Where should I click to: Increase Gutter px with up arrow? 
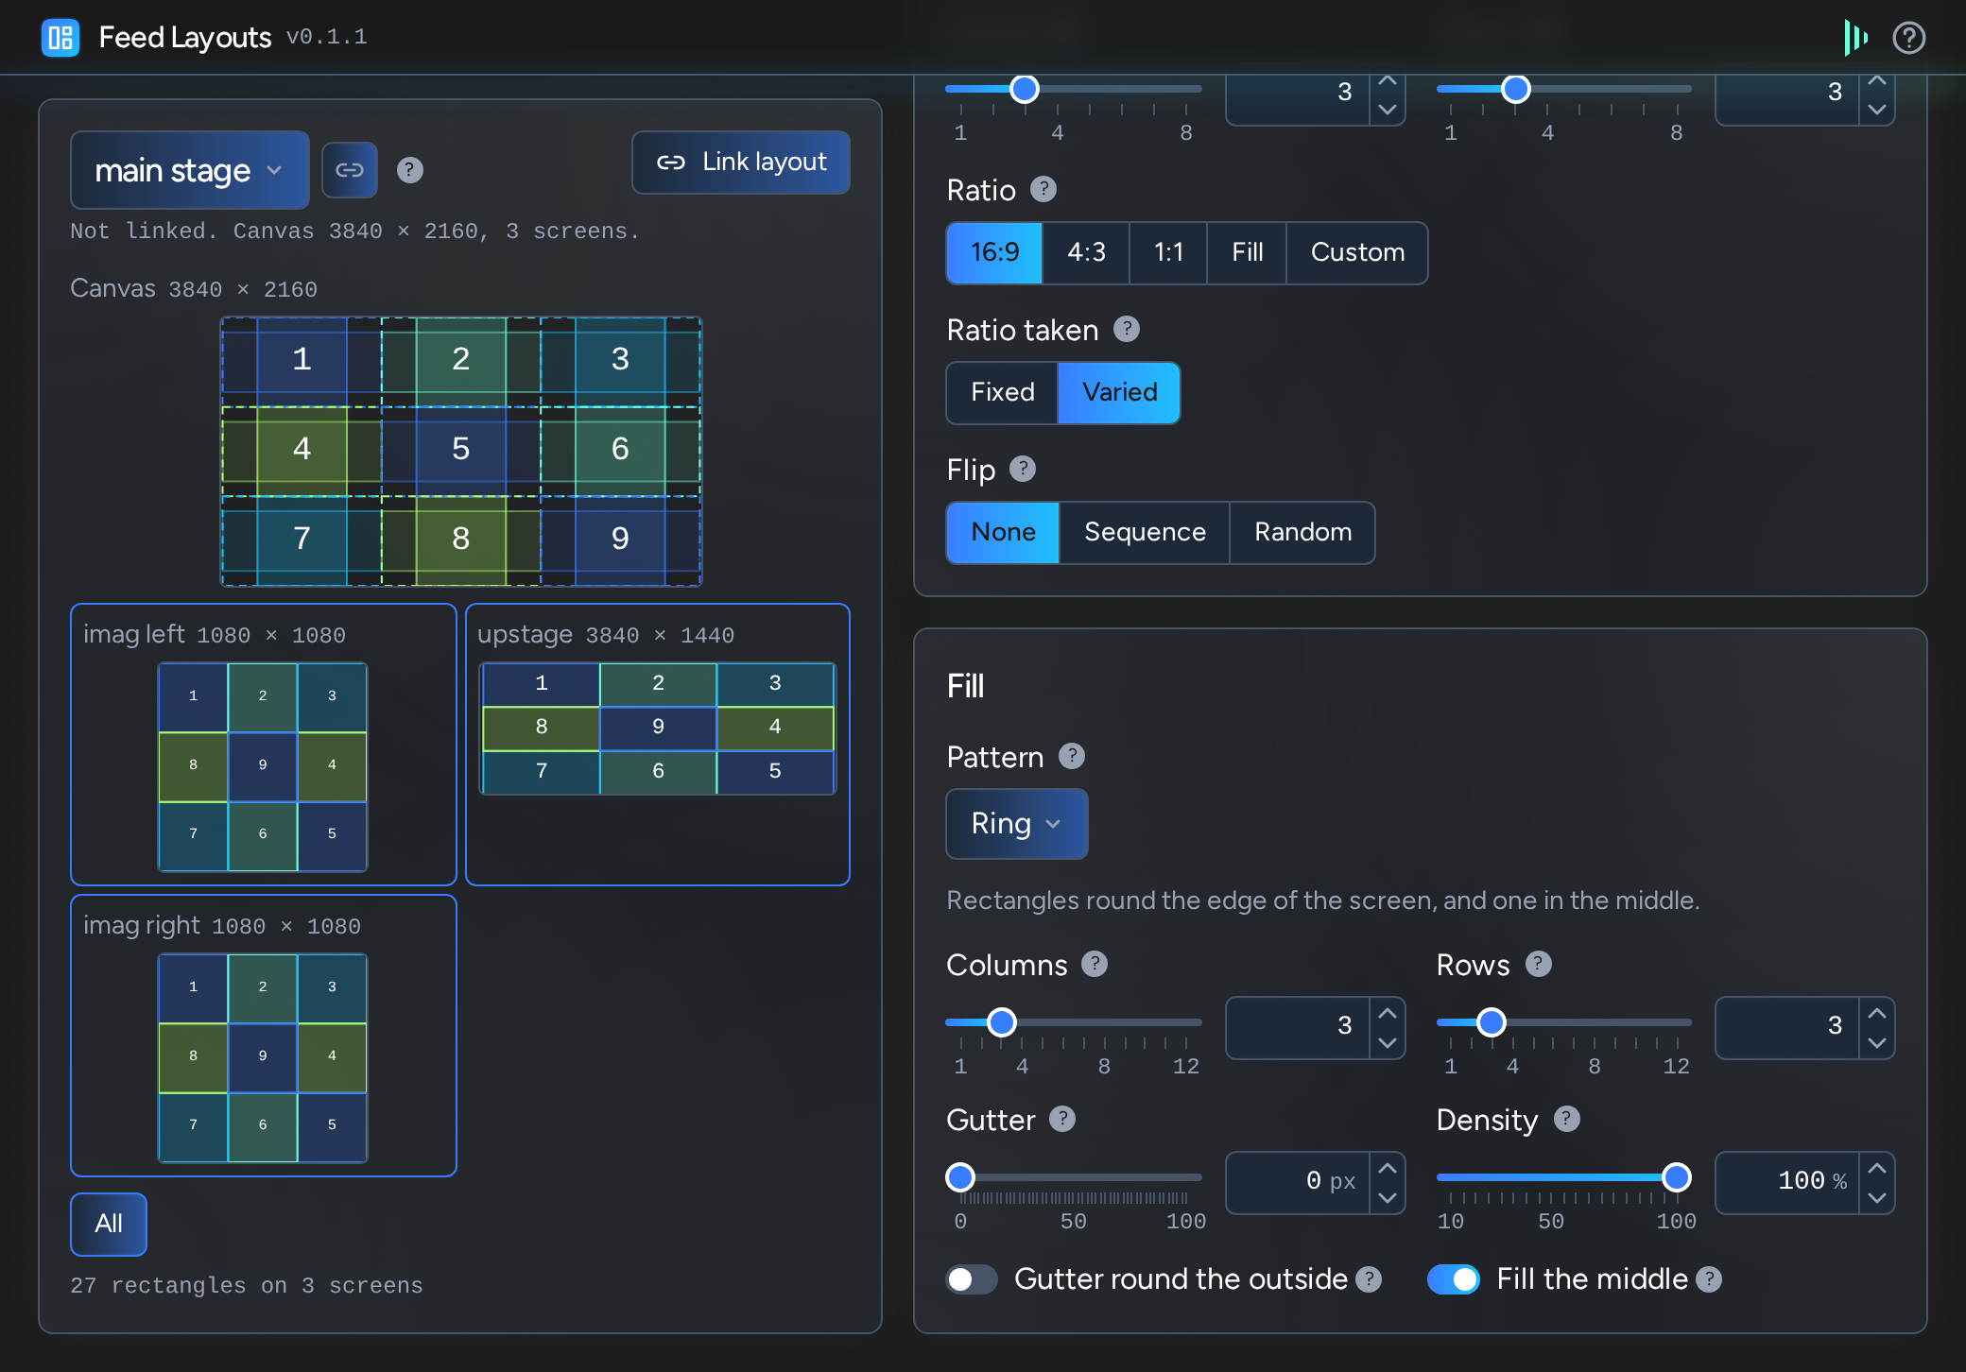click(1388, 1168)
